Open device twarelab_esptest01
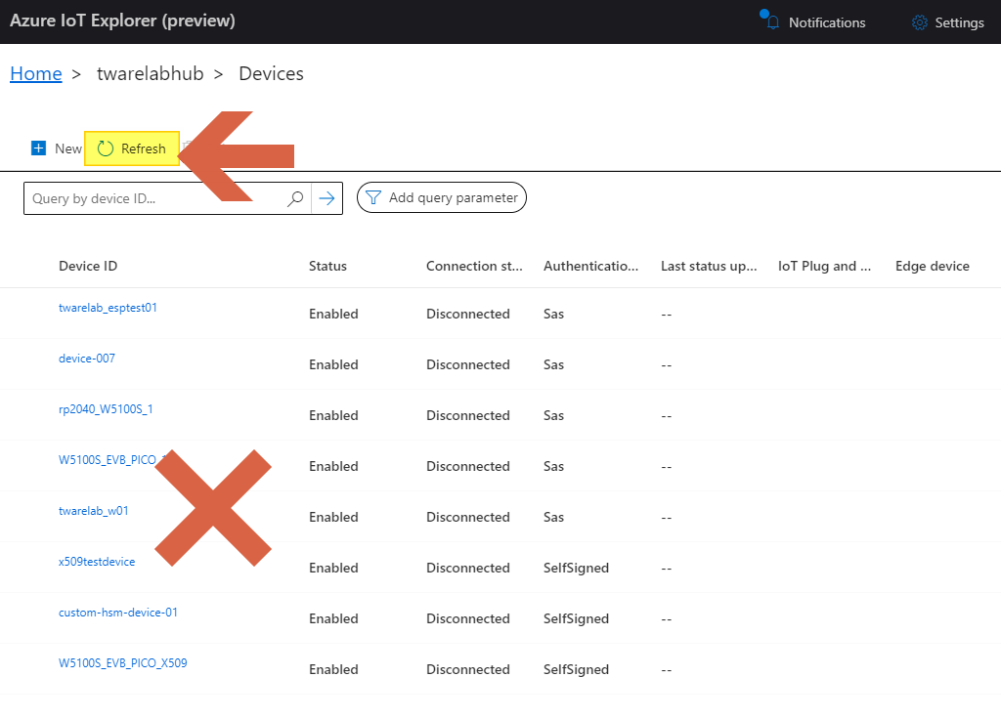The image size is (1001, 720). click(x=108, y=308)
